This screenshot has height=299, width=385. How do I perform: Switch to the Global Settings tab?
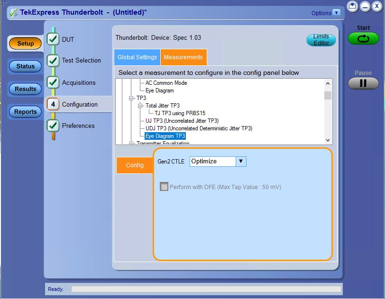pos(137,57)
